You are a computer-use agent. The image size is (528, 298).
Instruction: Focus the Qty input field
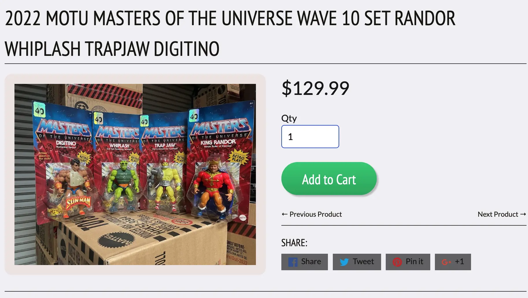coord(310,137)
